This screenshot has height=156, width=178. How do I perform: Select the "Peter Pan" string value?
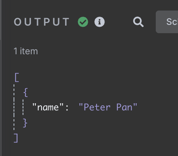point(108,107)
